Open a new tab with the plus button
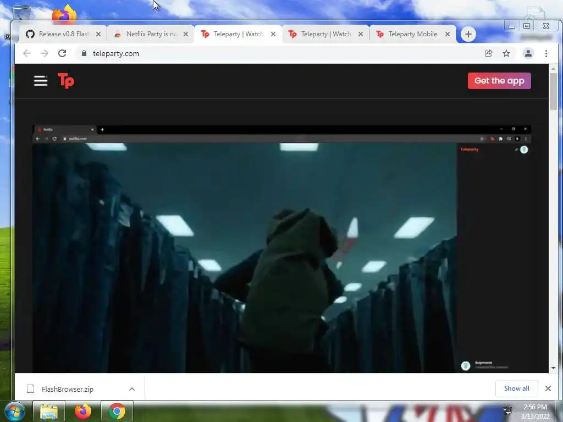The image size is (563, 422). tap(468, 34)
